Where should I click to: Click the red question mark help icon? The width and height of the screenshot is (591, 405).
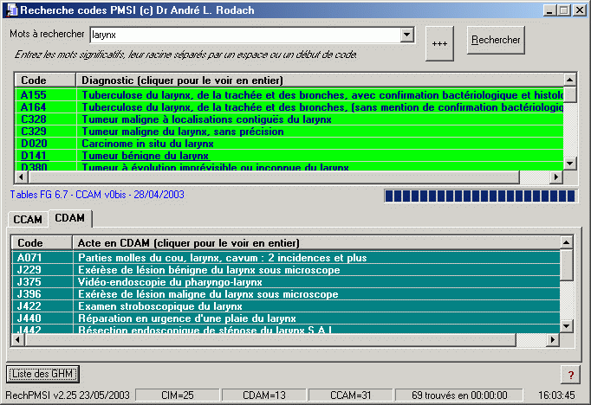point(572,374)
